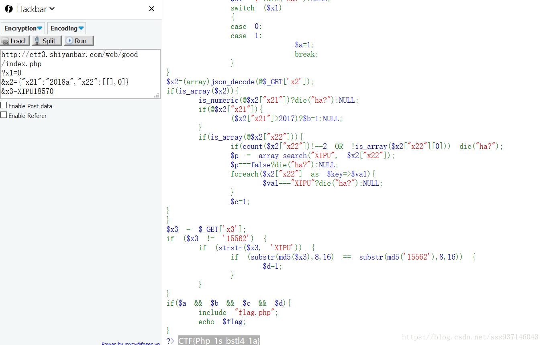Screen dimensions: 543x345
Task: Click the 'echo $flag;' code line
Action: coord(222,322)
